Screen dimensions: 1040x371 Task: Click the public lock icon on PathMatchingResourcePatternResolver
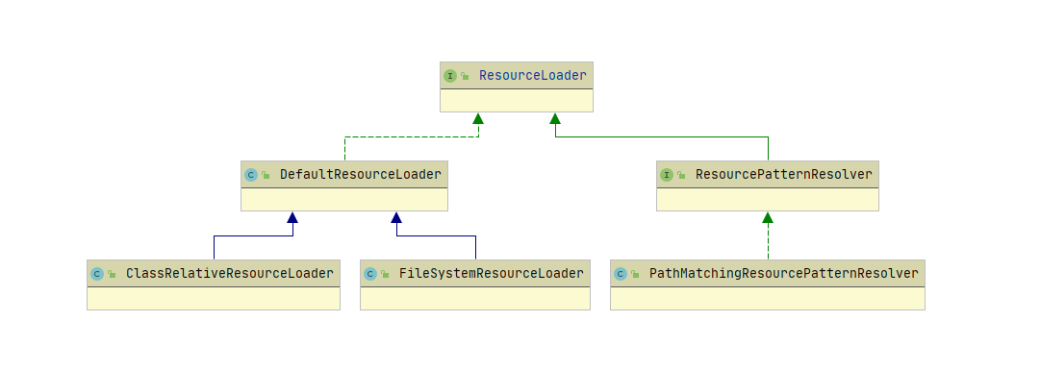coord(635,274)
